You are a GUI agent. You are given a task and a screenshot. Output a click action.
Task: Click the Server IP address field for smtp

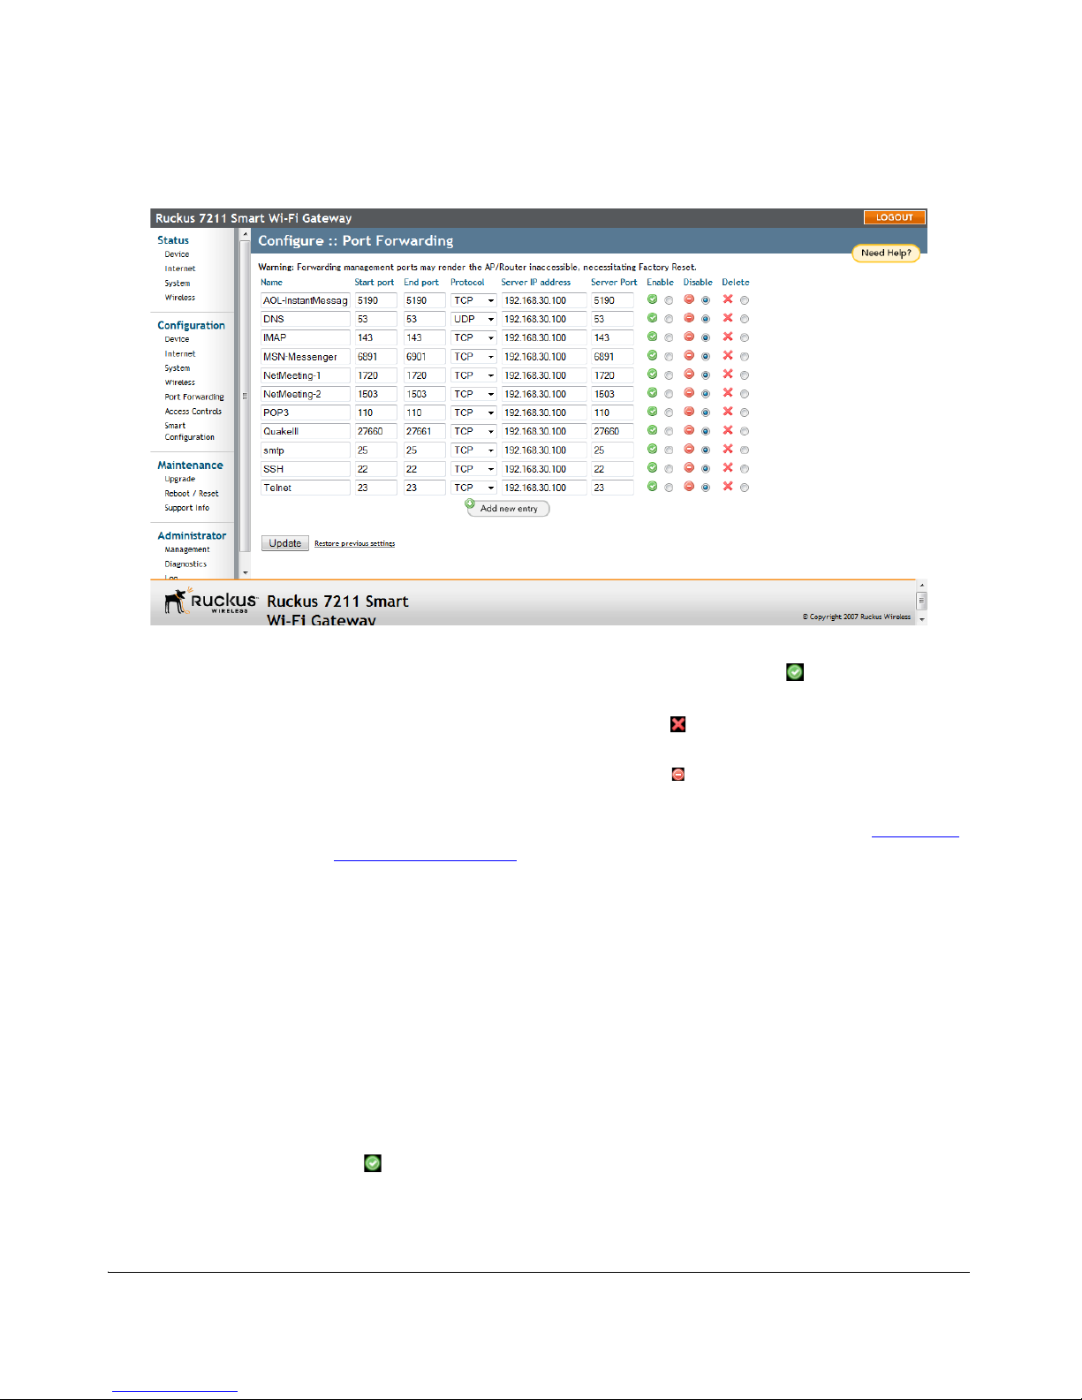coord(544,450)
